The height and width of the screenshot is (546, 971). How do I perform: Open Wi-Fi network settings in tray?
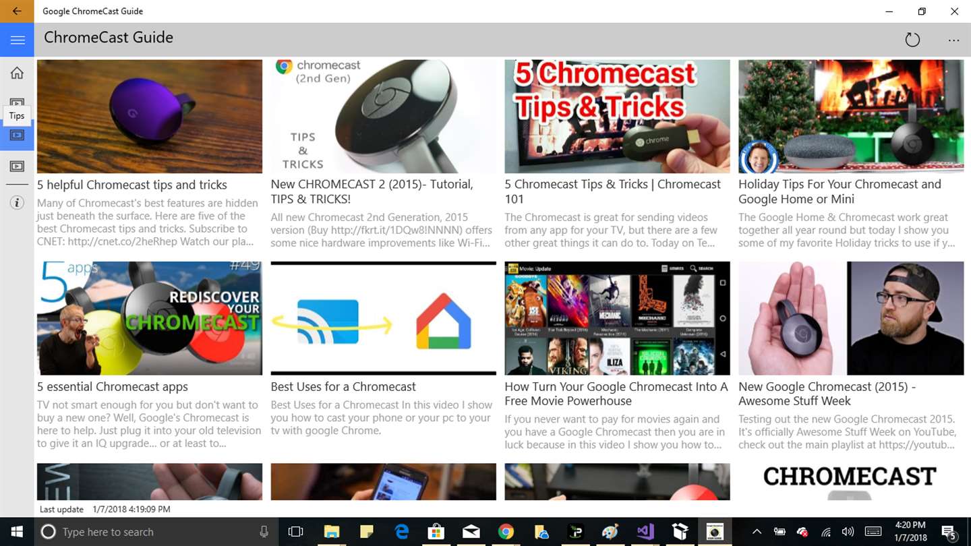click(x=826, y=532)
